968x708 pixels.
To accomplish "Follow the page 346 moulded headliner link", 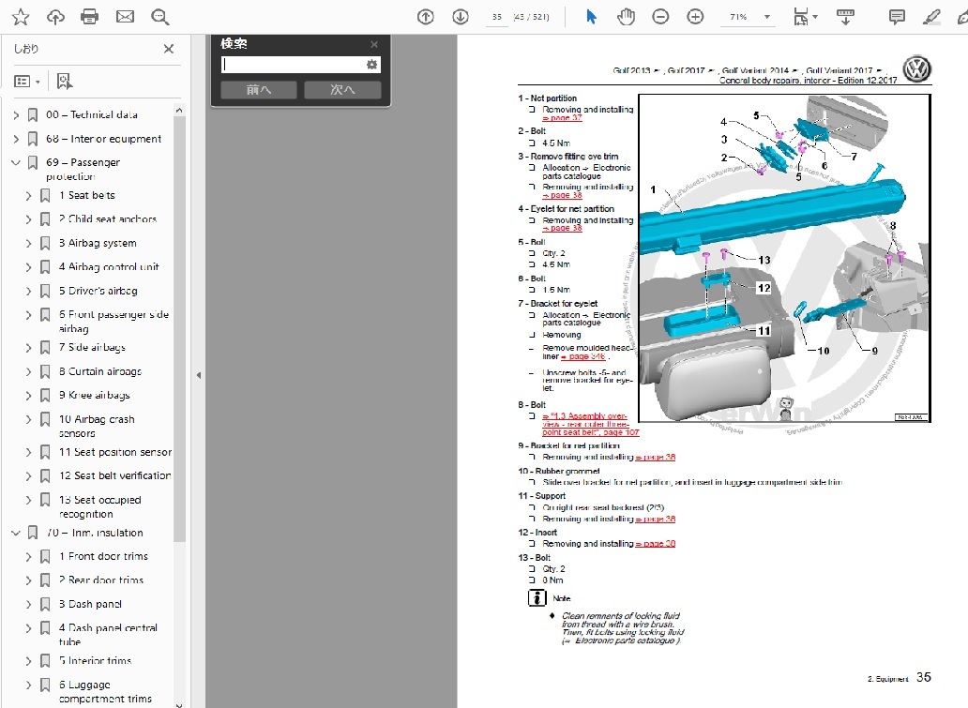I will click(582, 356).
